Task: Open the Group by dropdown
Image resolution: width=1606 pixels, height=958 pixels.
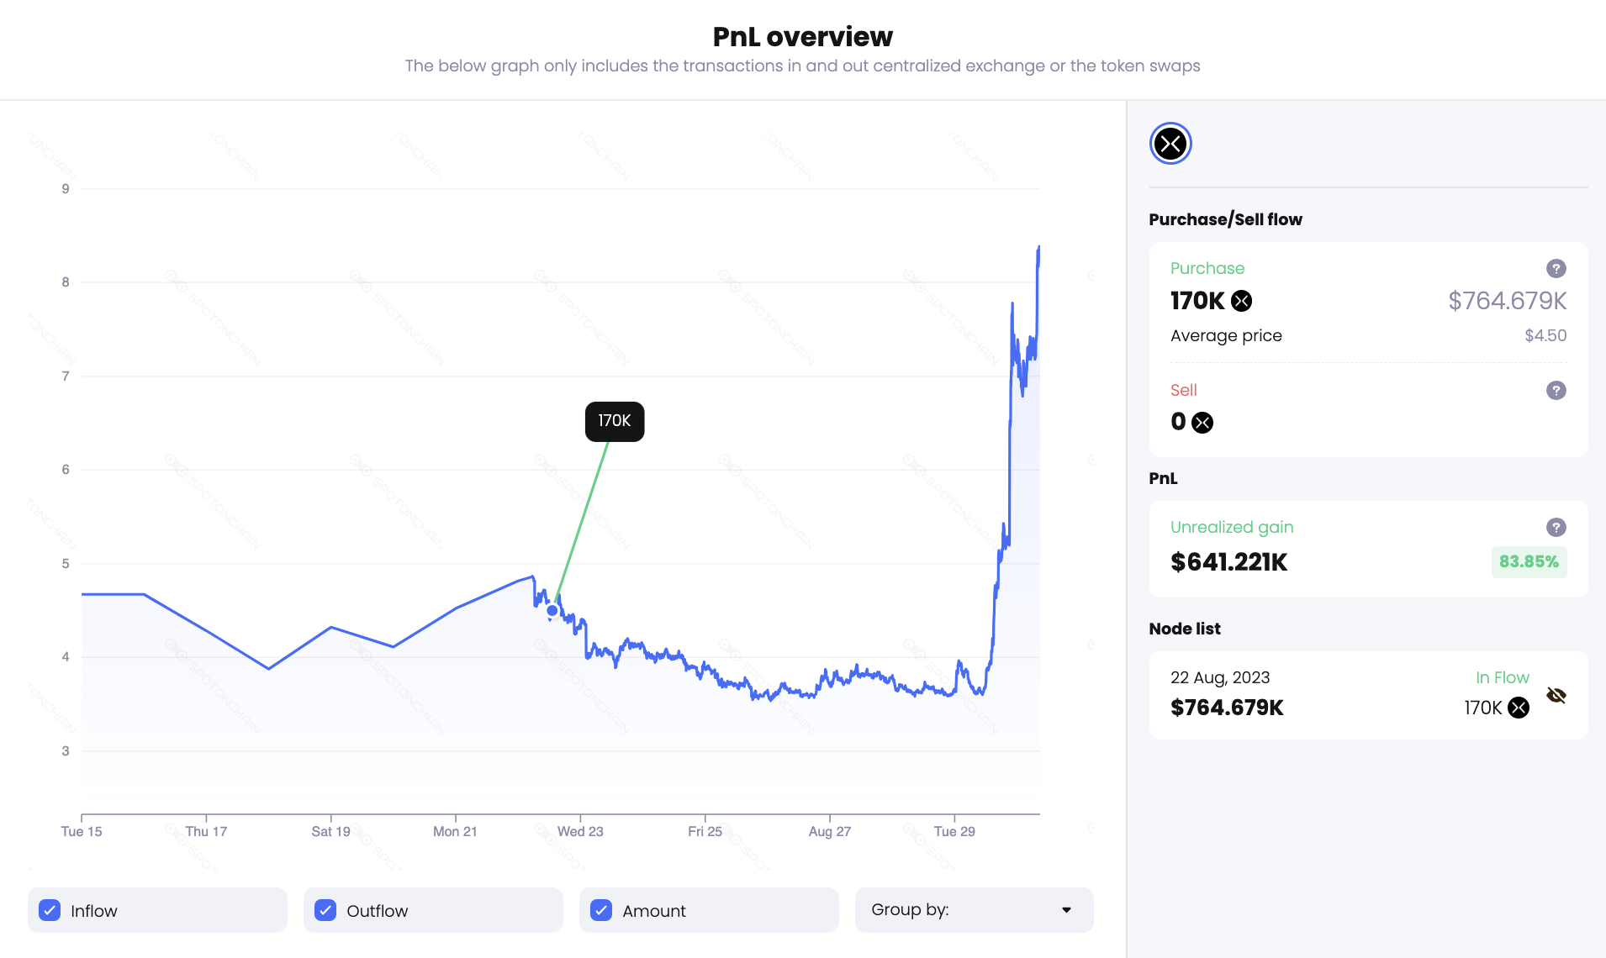Action: (x=973, y=910)
